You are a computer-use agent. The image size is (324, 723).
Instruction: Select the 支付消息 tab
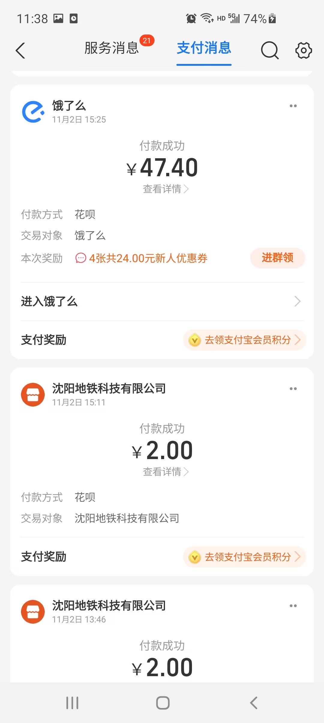[x=204, y=48]
